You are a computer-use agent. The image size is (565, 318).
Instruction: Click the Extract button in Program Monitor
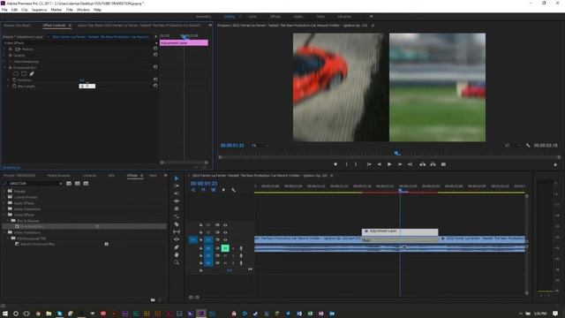click(433, 164)
